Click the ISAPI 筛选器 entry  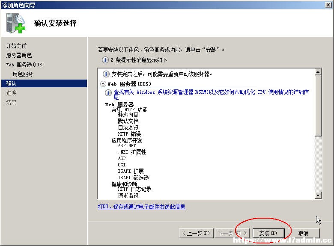pyautogui.click(x=133, y=178)
